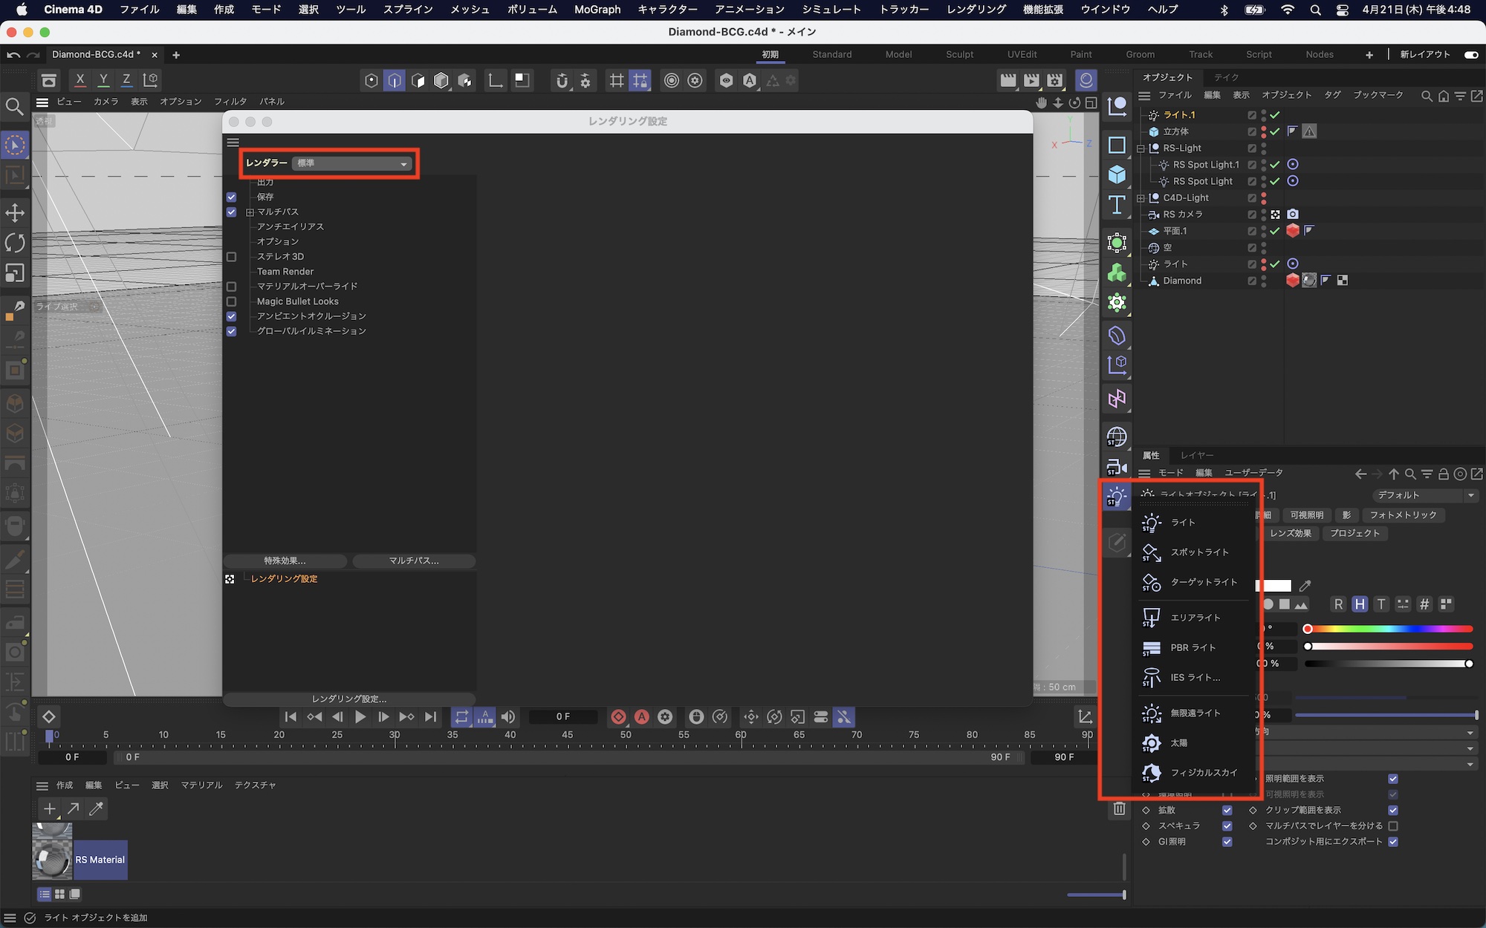Toggle record active objects keyframe button
1486x928 pixels.
click(x=618, y=717)
